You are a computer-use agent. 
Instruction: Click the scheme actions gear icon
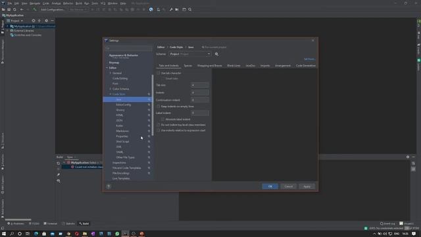coord(216,54)
